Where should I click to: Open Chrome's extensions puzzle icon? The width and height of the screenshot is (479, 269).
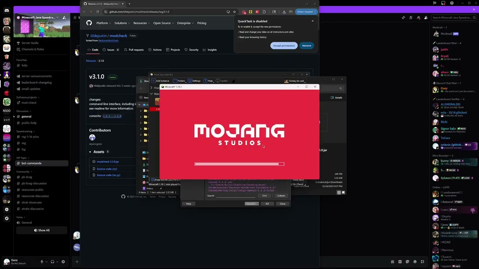point(264,12)
